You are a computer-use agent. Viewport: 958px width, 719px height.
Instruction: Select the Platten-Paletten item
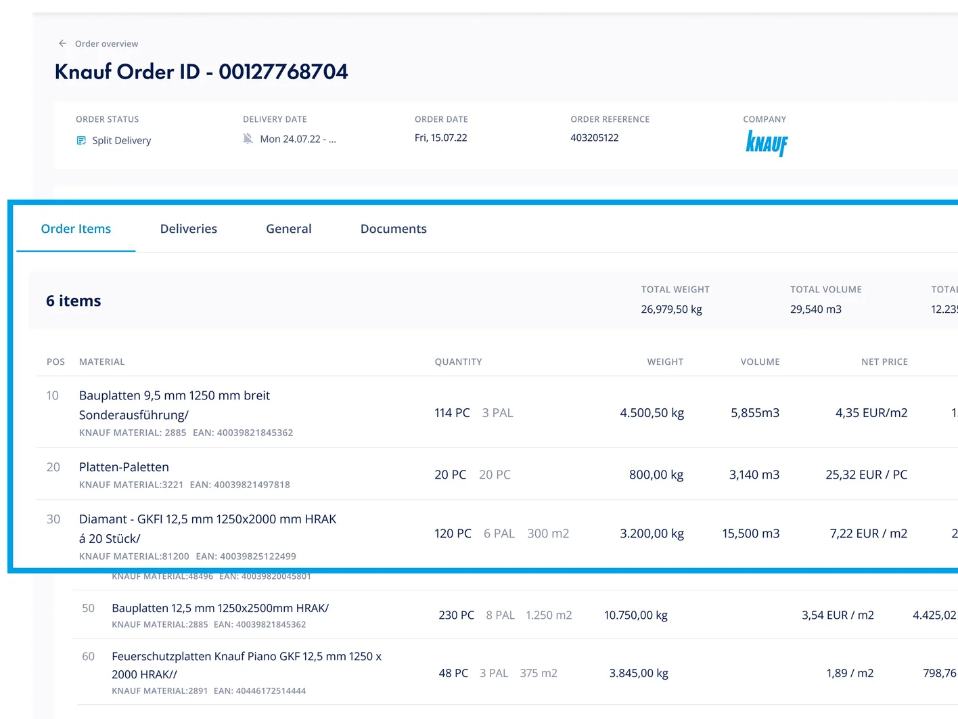click(x=124, y=467)
